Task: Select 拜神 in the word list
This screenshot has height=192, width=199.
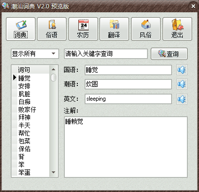Action: coord(33,117)
